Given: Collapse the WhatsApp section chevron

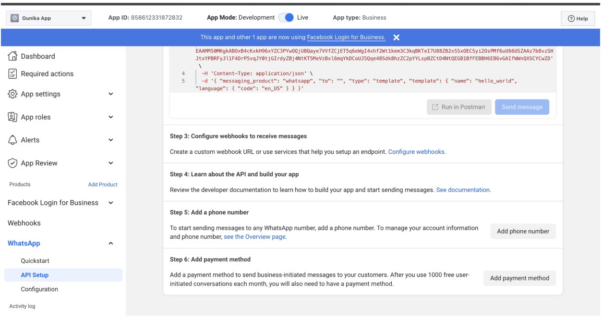Looking at the screenshot, I should point(111,244).
